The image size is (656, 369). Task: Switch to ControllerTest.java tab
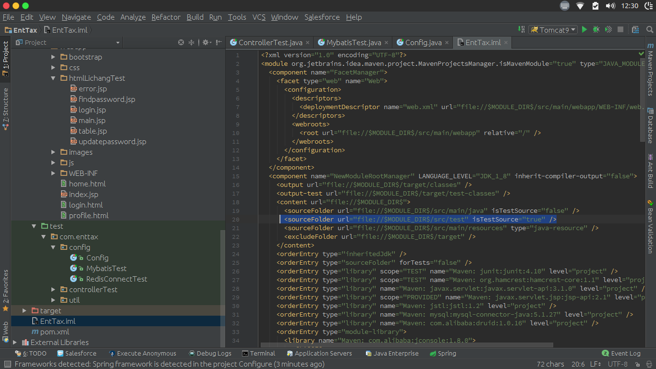coord(270,42)
